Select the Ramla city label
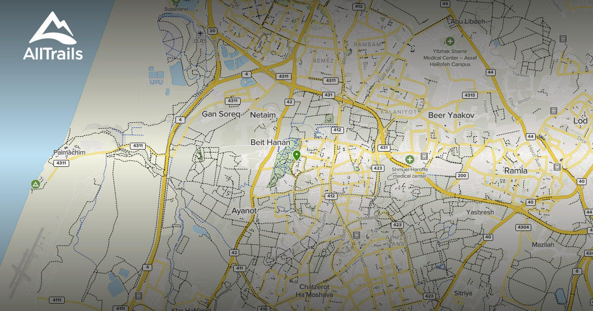Image resolution: width=593 pixels, height=311 pixels. [515, 171]
